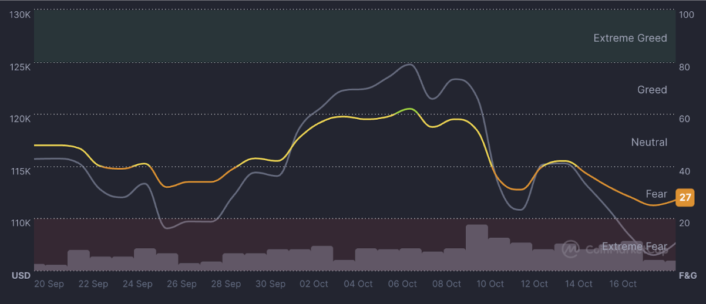Select 26 Sep on the date axis

181,284
